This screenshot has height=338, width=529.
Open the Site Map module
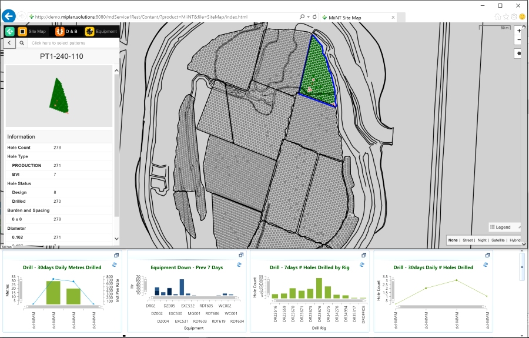click(x=32, y=31)
